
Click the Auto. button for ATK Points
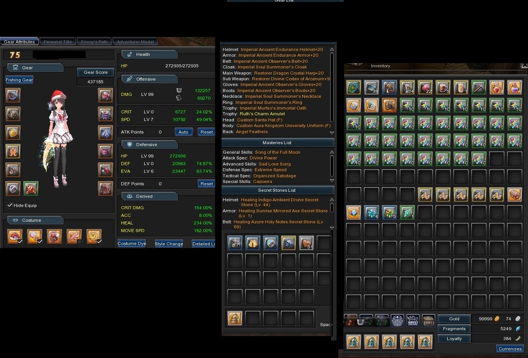184,132
